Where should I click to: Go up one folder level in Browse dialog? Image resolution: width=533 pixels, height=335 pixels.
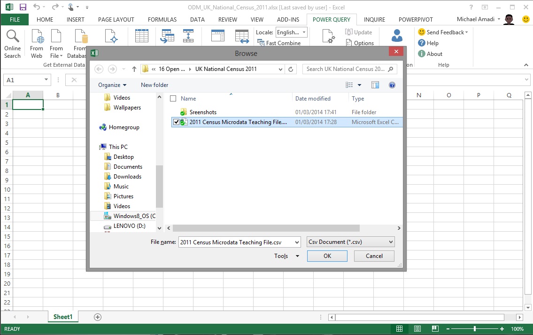(x=134, y=69)
